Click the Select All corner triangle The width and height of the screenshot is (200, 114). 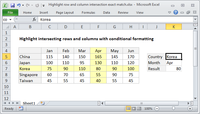6,27
